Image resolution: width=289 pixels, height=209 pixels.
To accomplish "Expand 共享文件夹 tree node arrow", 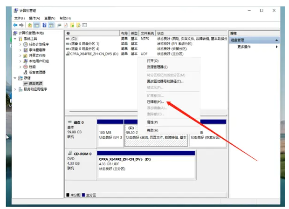I will [20, 55].
